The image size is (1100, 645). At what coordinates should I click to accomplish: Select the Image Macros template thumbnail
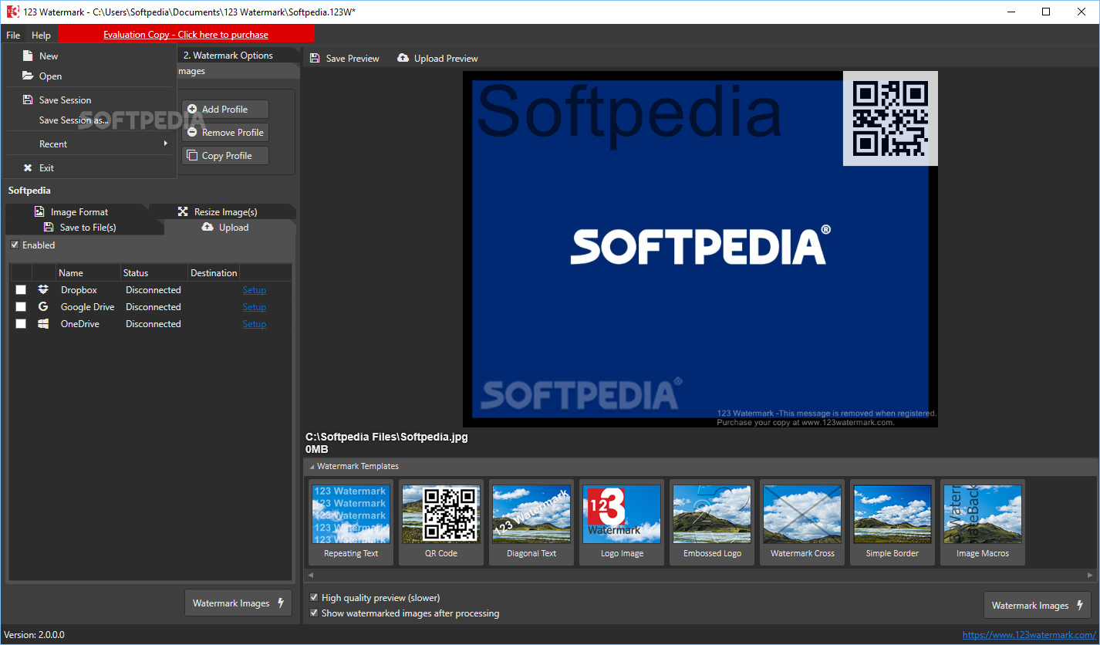pos(983,522)
